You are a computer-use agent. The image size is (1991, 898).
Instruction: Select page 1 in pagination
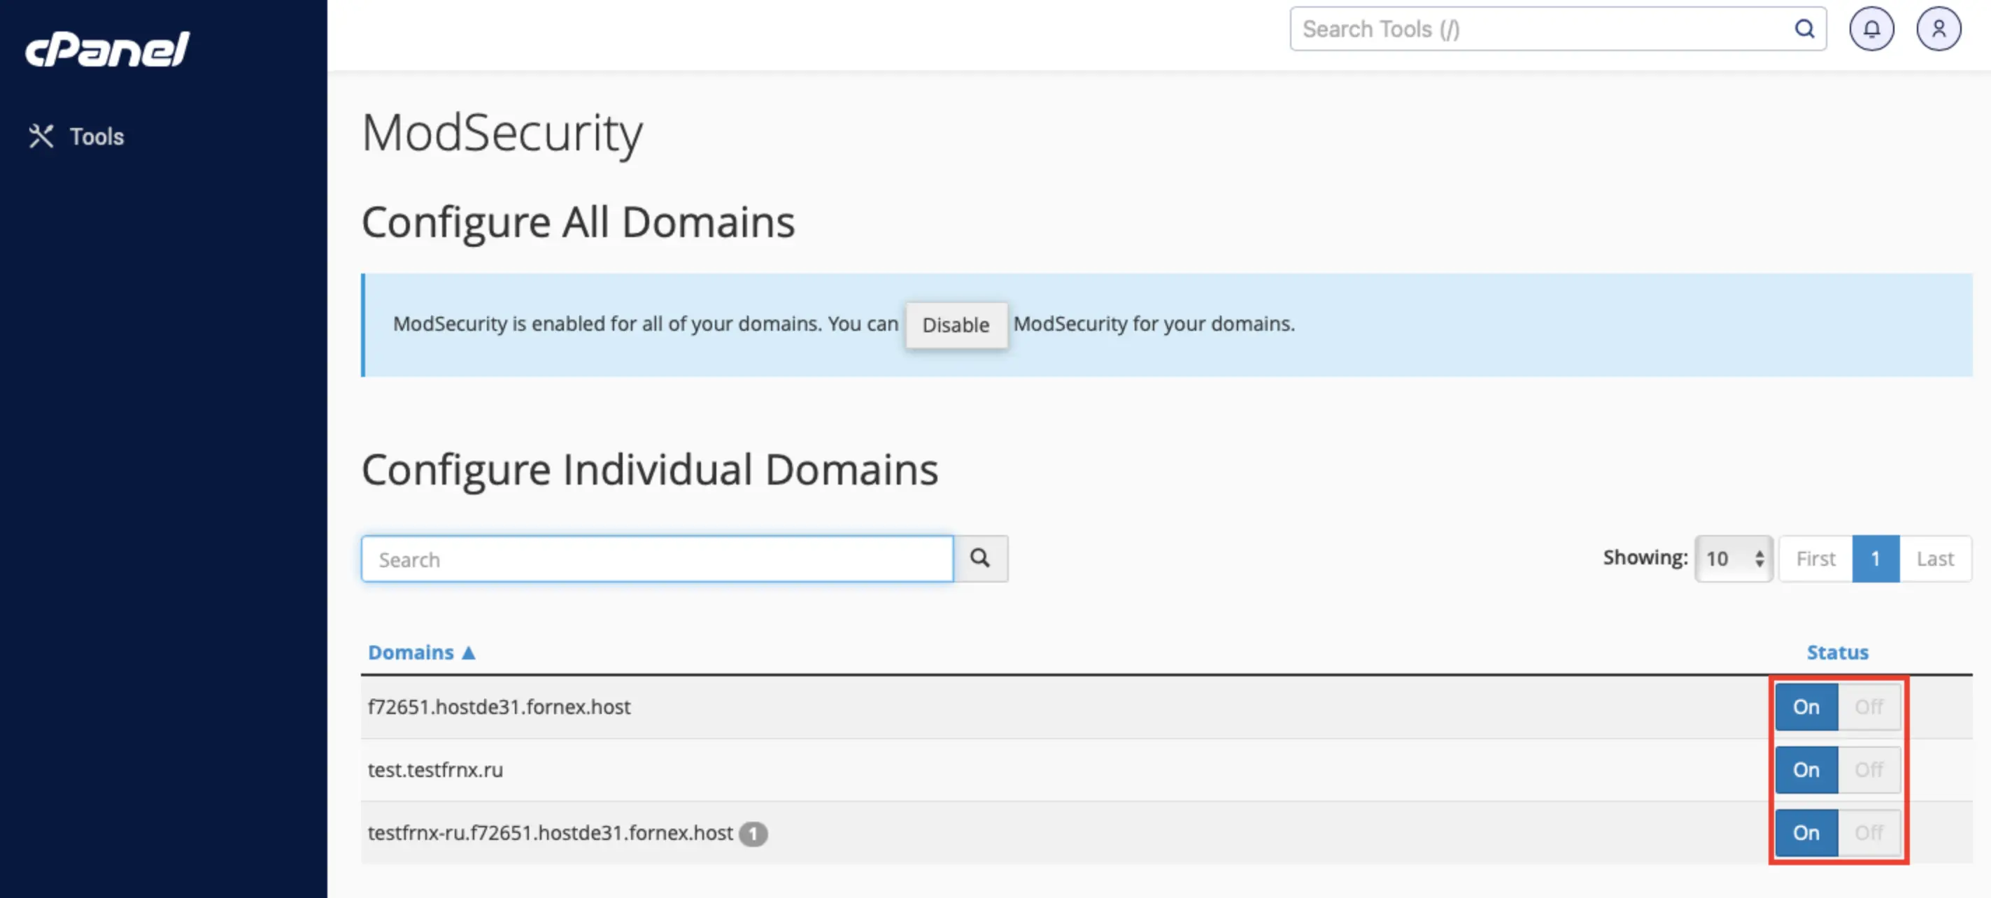pos(1875,559)
